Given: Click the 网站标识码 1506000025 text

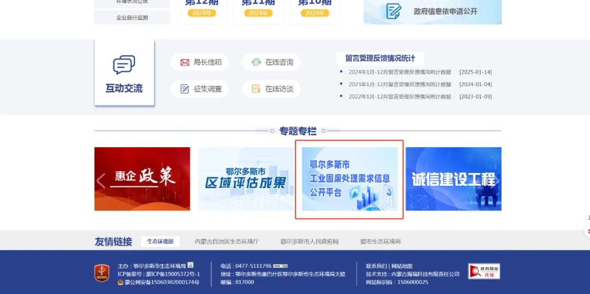Looking at the screenshot, I should 397,282.
